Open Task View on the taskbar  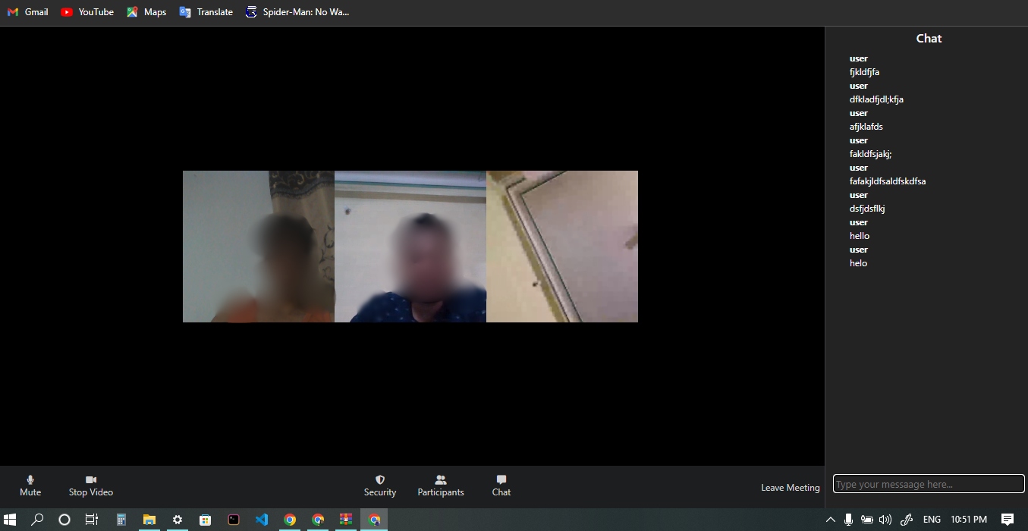pyautogui.click(x=92, y=520)
